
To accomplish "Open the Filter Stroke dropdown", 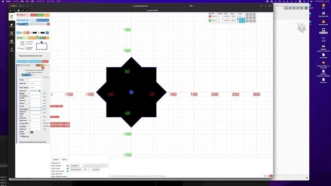I will coord(35,87).
